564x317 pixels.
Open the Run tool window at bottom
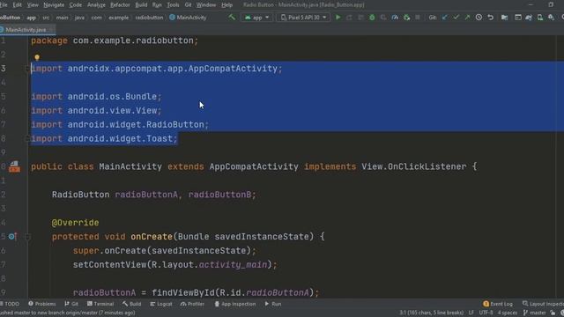(x=273, y=304)
